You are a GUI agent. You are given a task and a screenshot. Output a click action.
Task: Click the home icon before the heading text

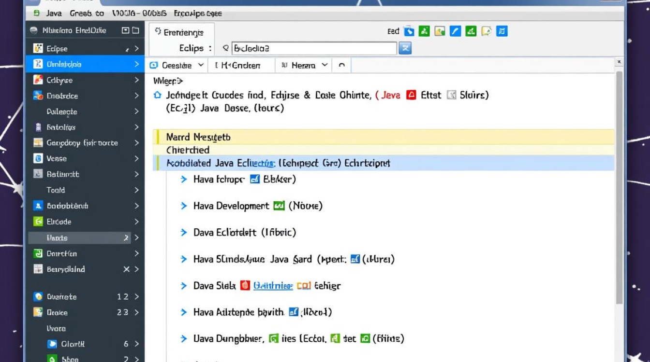[x=156, y=95]
